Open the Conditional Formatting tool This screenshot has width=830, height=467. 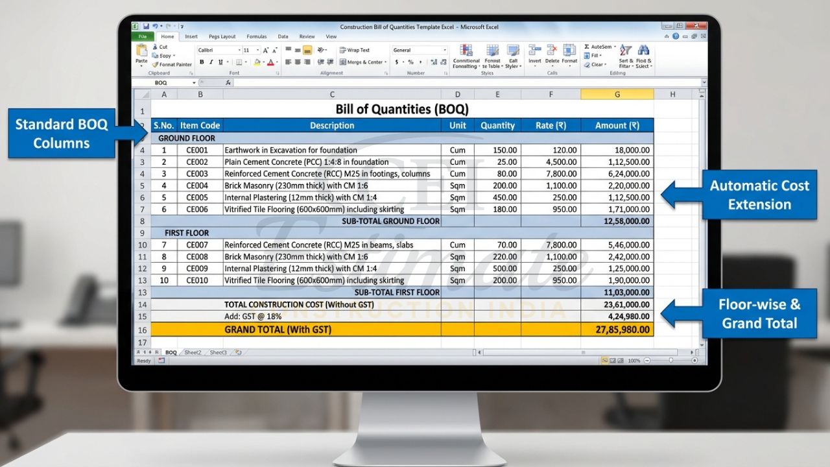[x=466, y=52]
